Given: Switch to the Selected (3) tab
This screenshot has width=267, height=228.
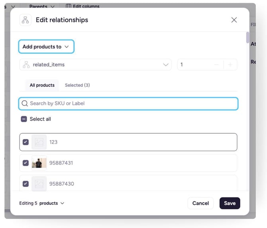Looking at the screenshot, I should click(x=77, y=85).
